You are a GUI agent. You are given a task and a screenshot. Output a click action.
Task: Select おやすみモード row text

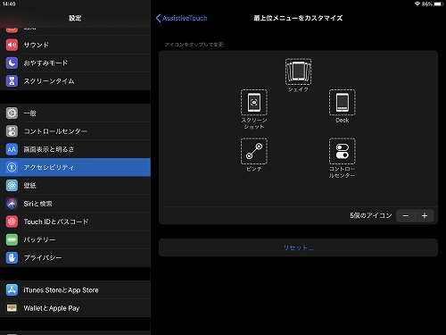pyautogui.click(x=45, y=63)
